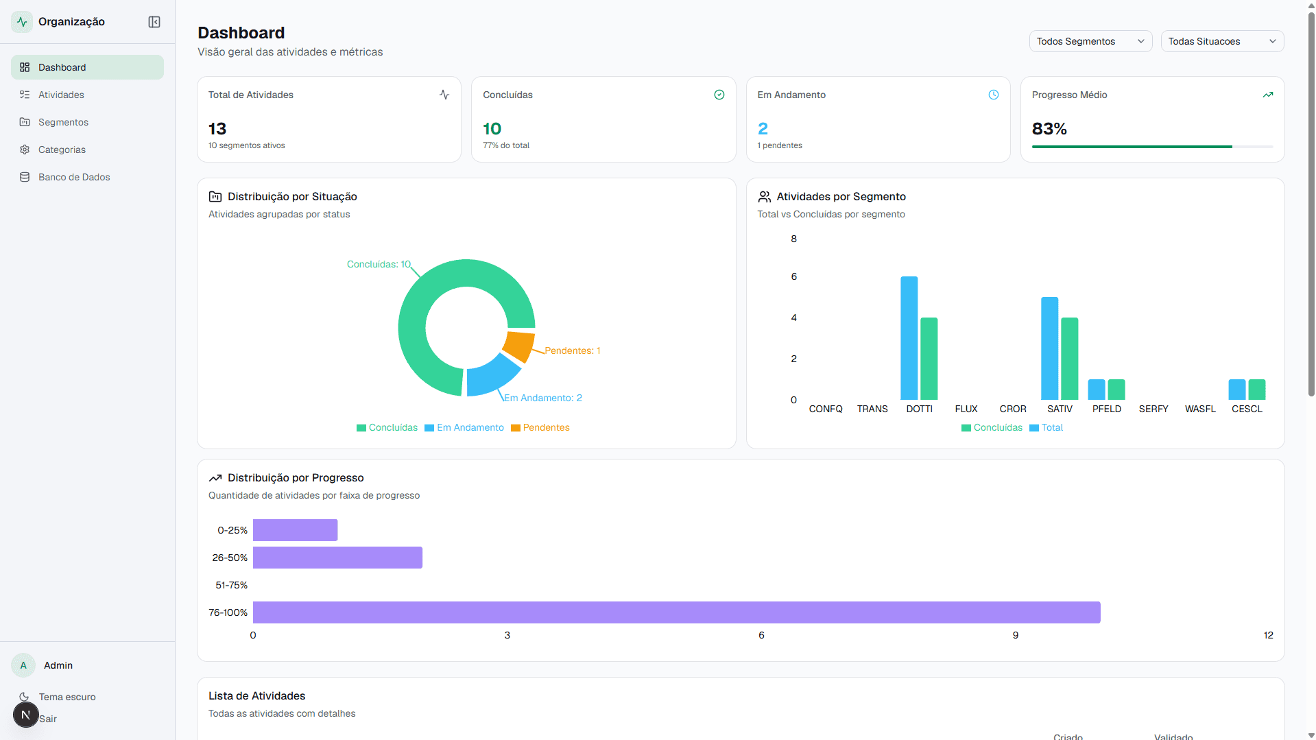Click the Em Andamento clock icon
Screen dimensions: 1316x740
point(994,95)
